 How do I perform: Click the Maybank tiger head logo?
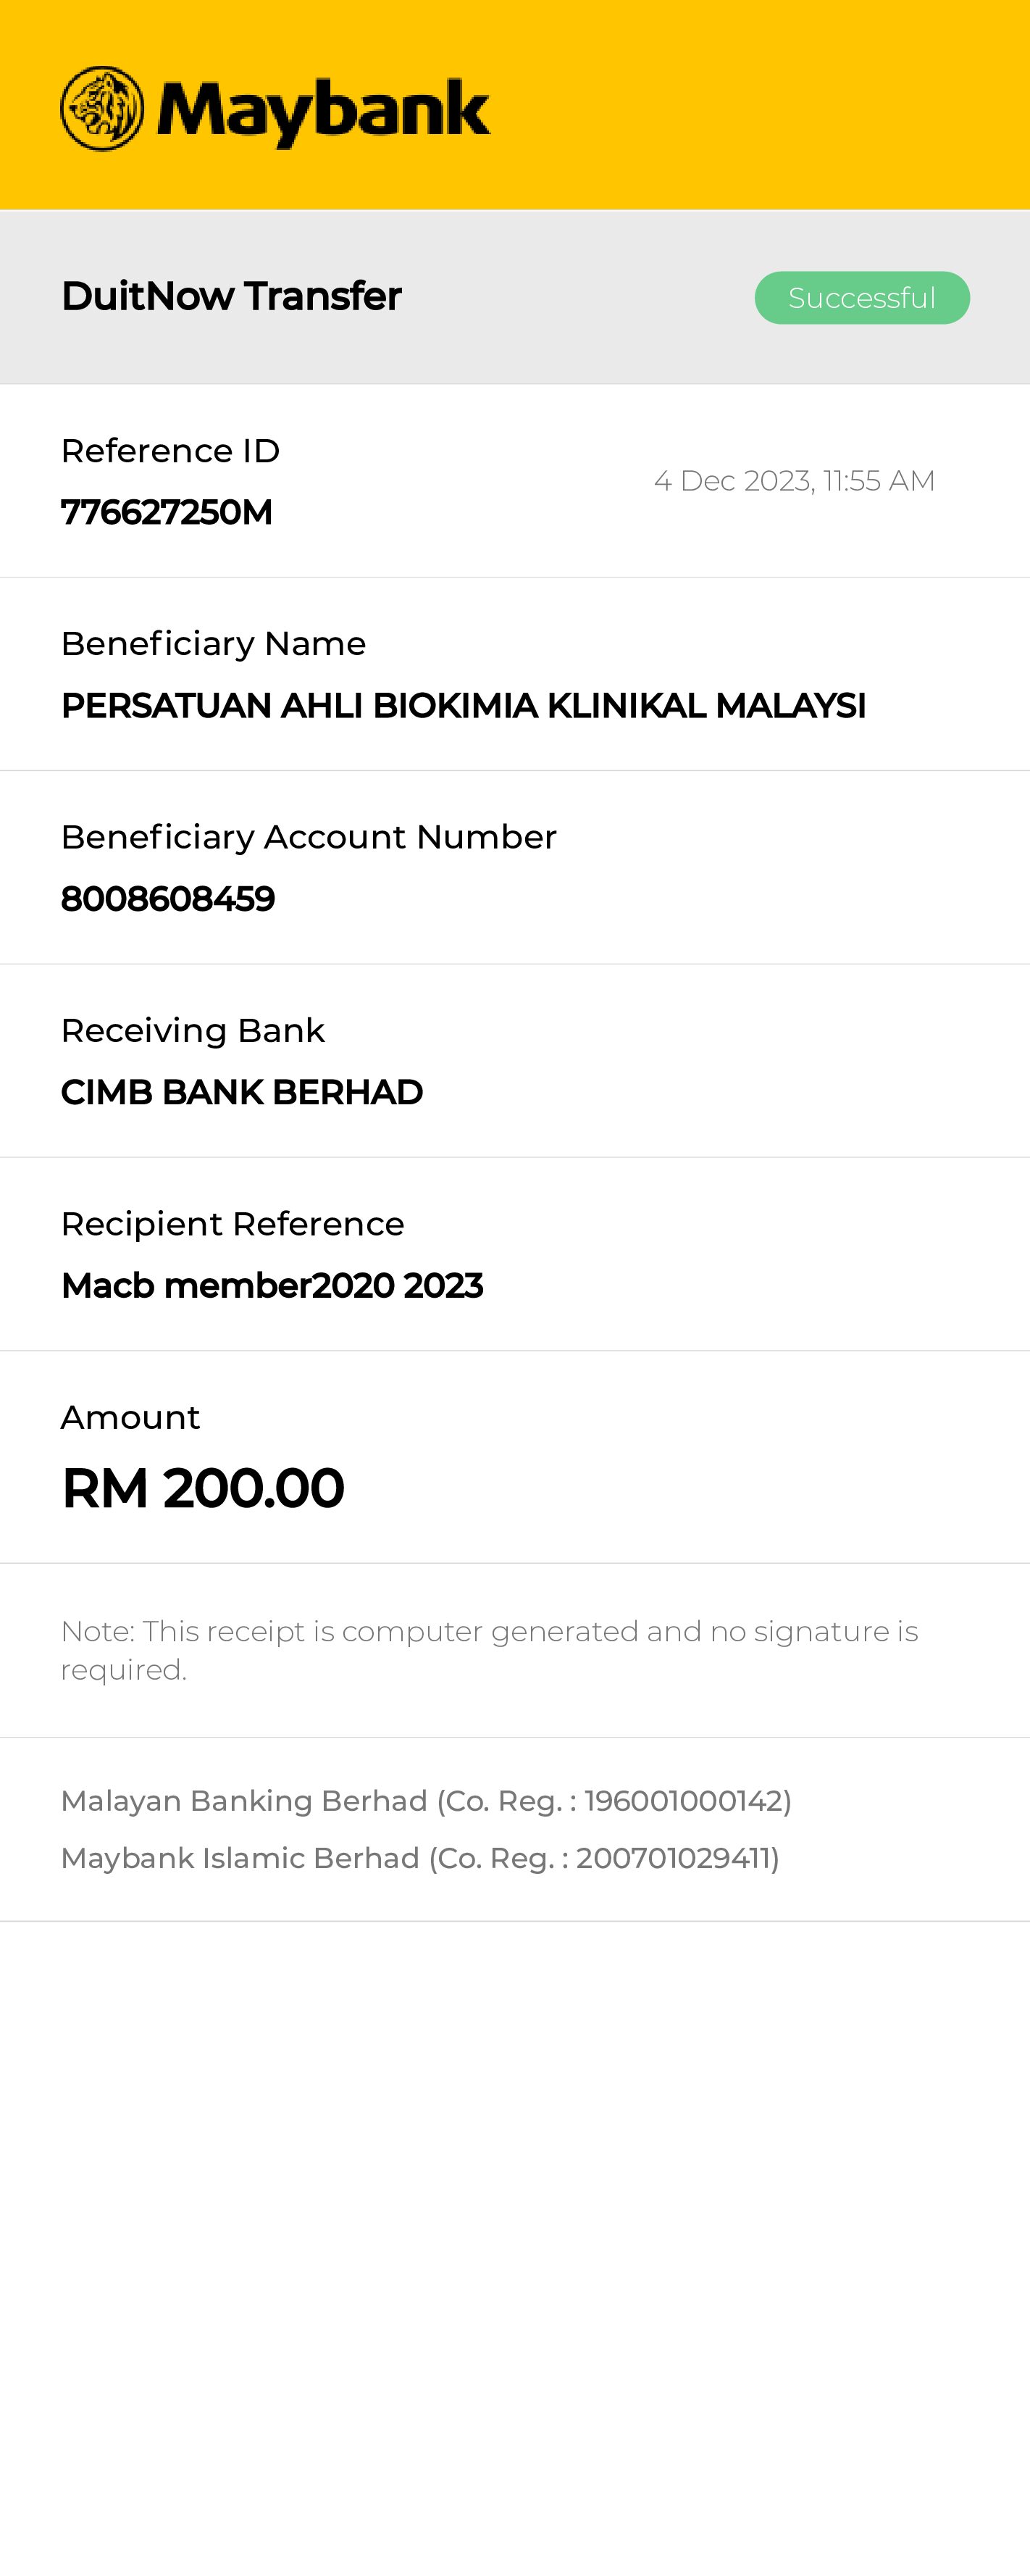[x=102, y=109]
